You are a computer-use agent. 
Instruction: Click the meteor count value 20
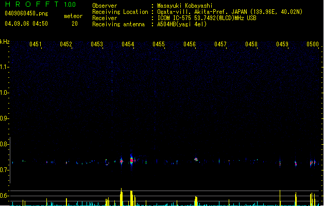[x=75, y=24]
